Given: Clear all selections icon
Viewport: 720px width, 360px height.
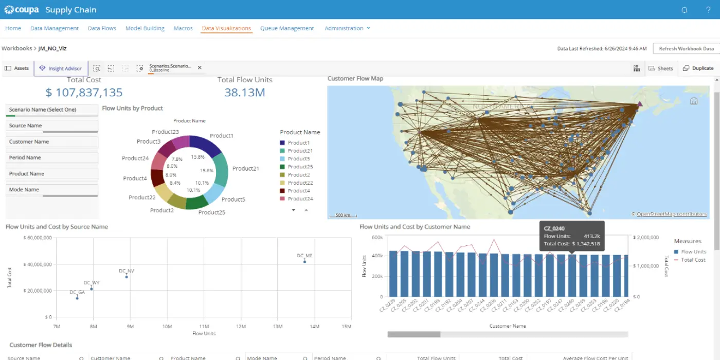Looking at the screenshot, I should point(140,68).
